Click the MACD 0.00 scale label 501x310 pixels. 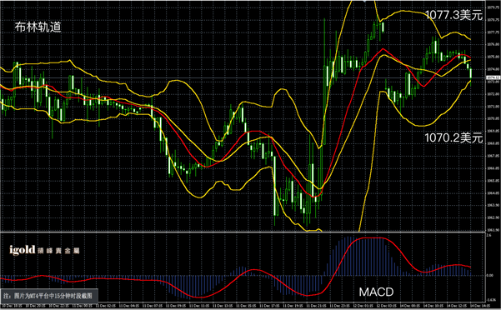(x=490, y=275)
